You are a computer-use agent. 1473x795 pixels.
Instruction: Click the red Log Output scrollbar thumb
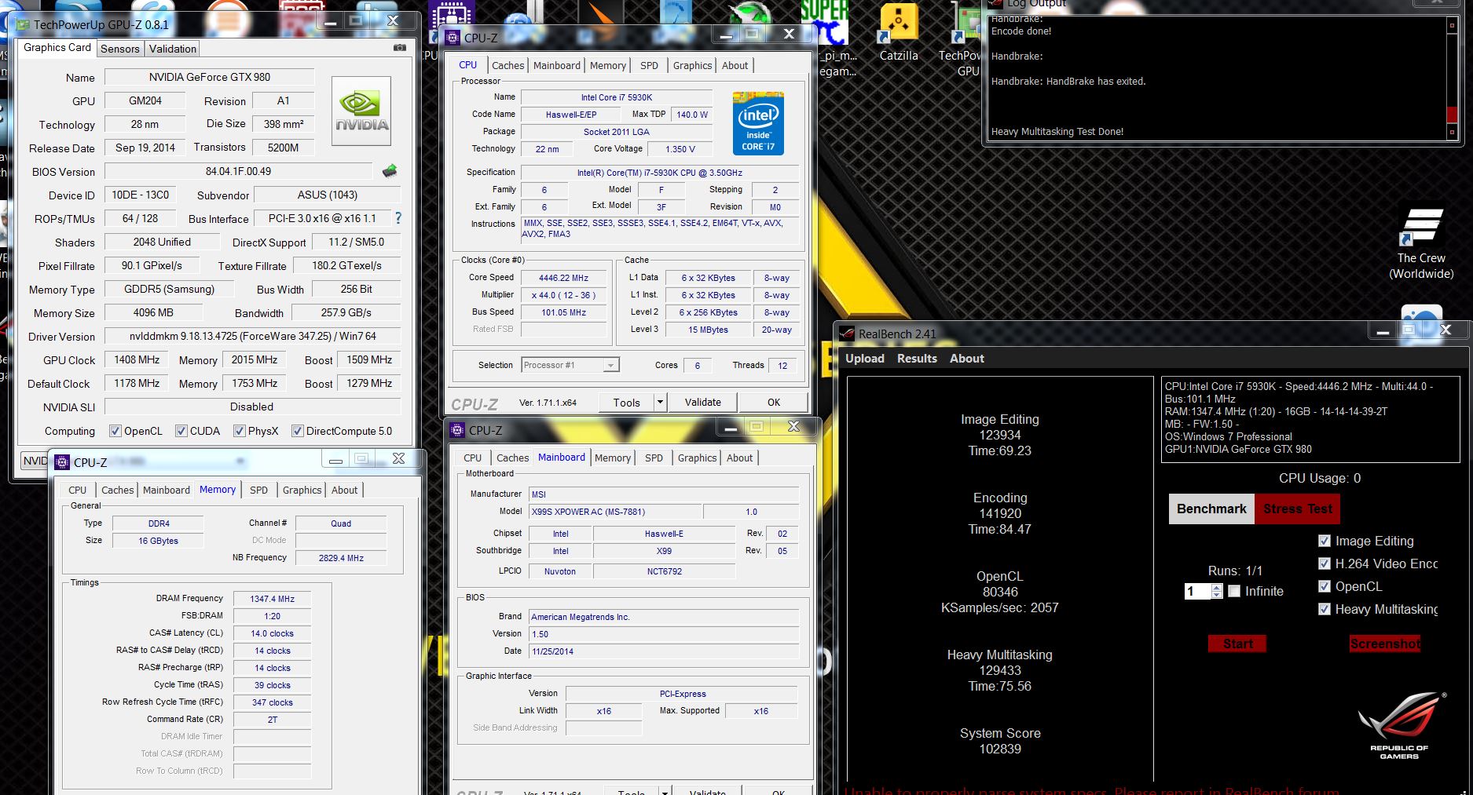tap(1452, 115)
